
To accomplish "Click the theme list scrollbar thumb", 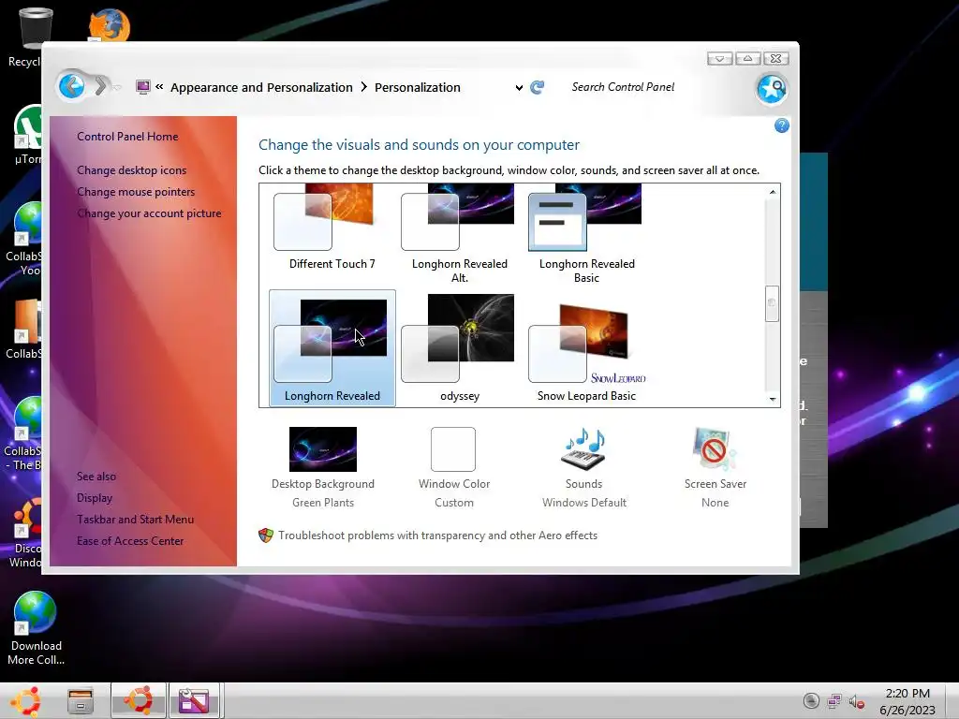I will (x=772, y=303).
